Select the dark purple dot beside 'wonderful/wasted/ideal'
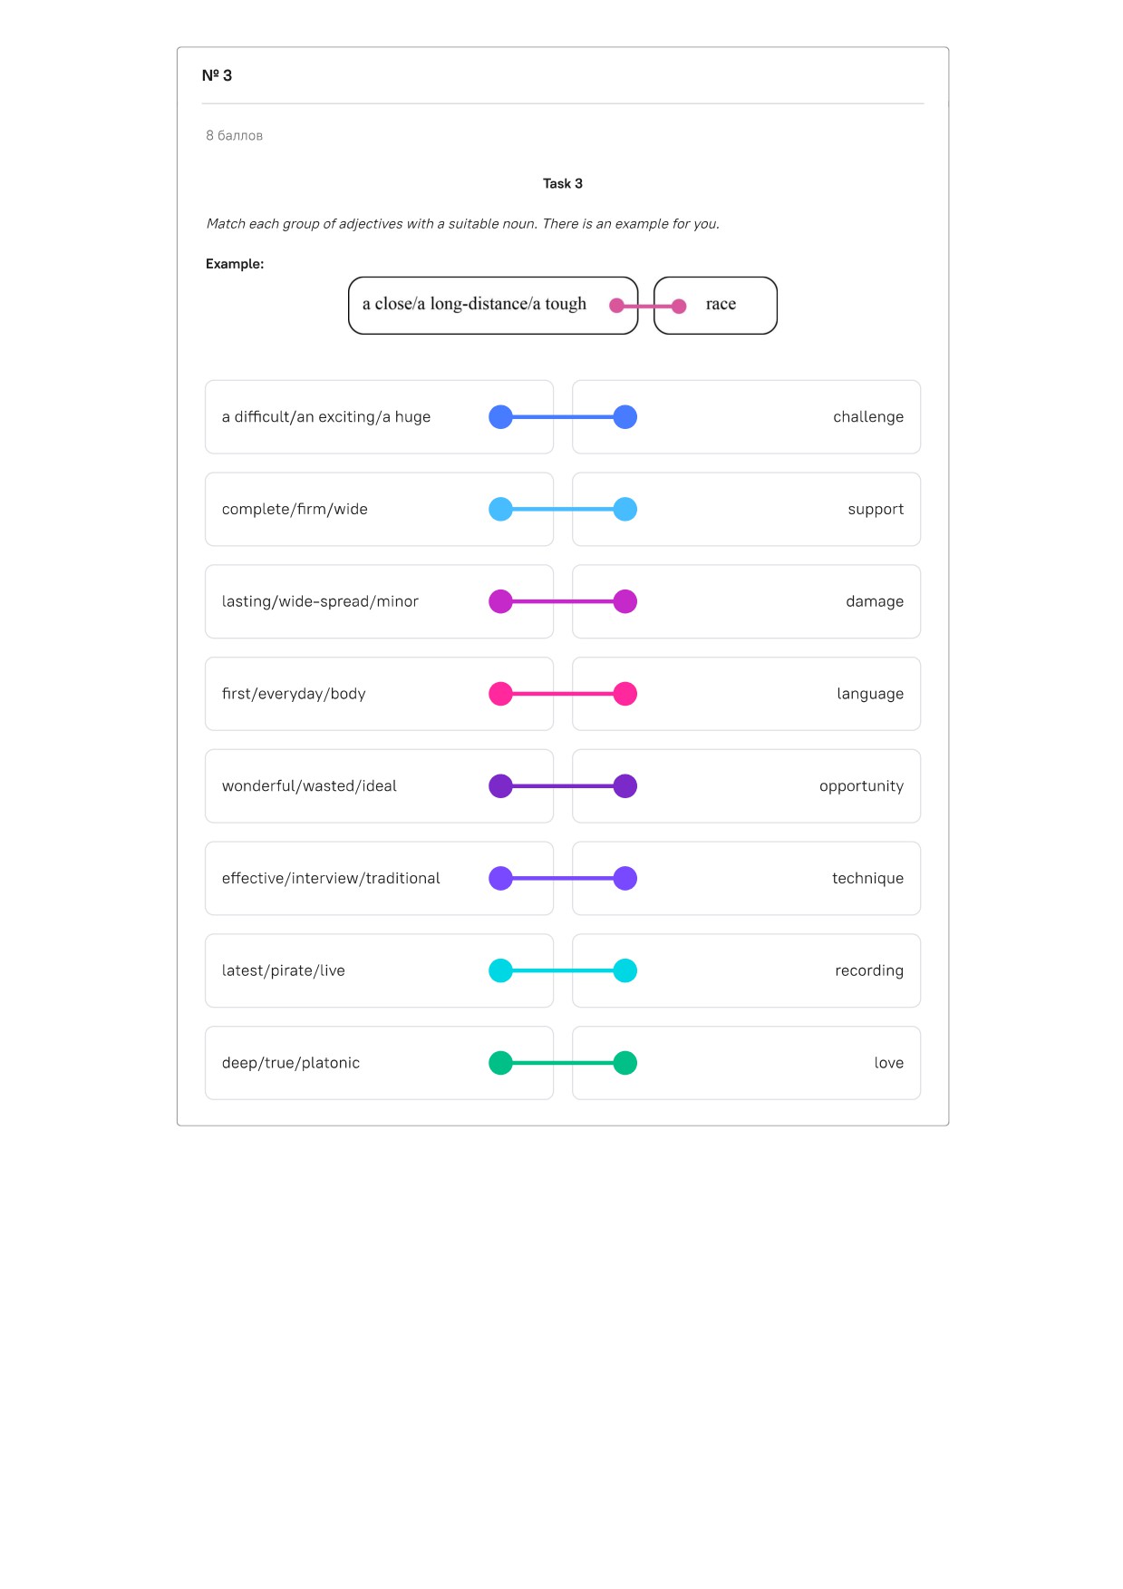This screenshot has width=1123, height=1589. 500,786
